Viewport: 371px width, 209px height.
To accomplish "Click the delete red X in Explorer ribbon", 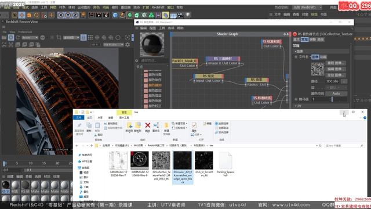I will point(148,125).
